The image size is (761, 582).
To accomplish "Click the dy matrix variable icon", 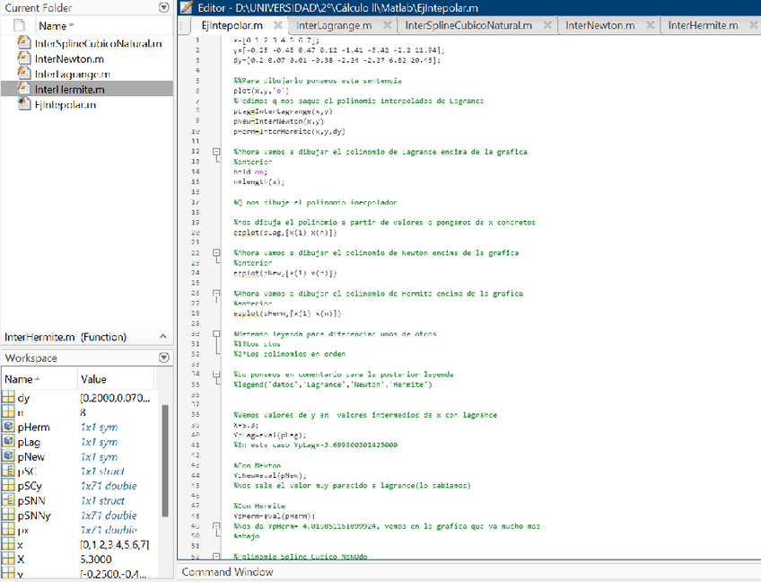I will [x=8, y=398].
